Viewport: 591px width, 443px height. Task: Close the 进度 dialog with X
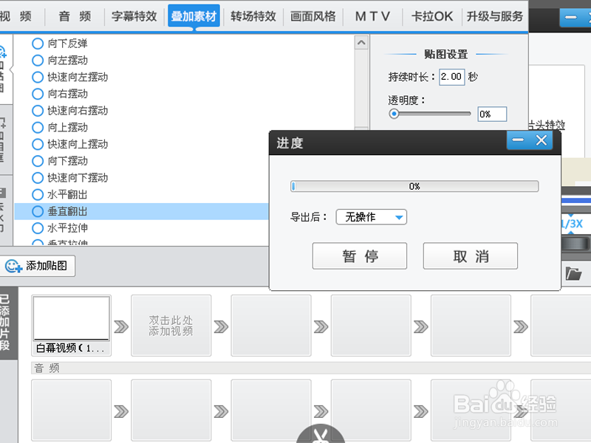542,140
